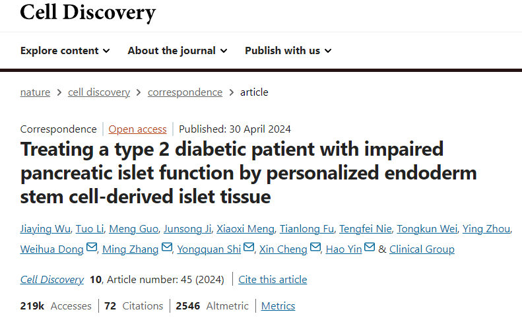Screen dimensions: 522x322
Task: Click envelope icon next to Weihua Dong
Action: [x=92, y=248]
